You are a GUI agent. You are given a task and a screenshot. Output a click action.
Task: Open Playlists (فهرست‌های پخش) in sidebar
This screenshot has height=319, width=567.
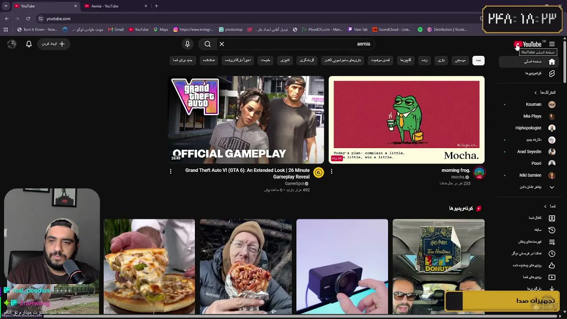[528, 242]
